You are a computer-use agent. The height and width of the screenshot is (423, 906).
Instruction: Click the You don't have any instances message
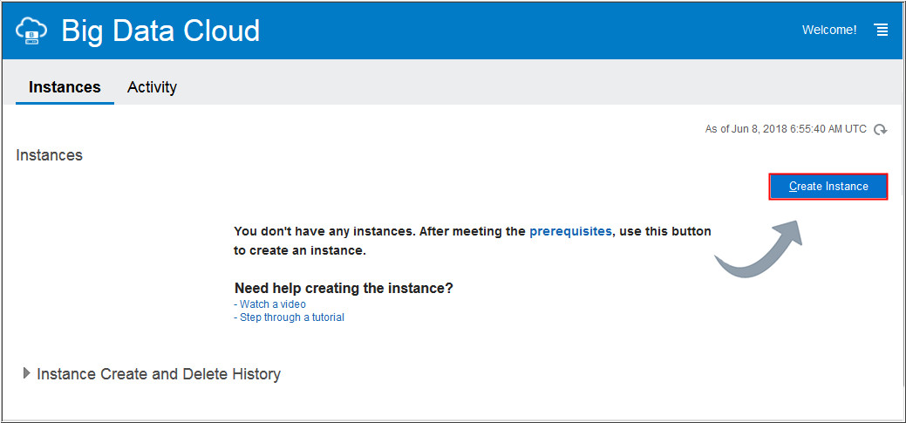click(380, 232)
